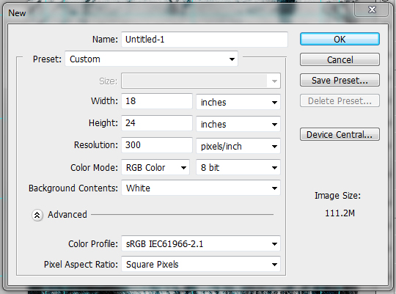Screen dimensions: 396x294
Task: Open Color Profile dropdown sRGB IEC61966-2.1
Action: coord(201,243)
